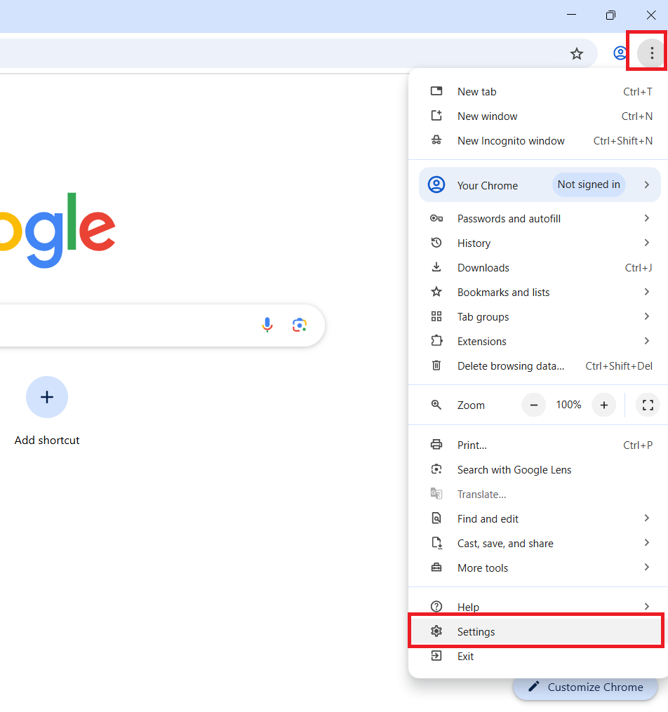Click the Incognito icon in menu

click(436, 140)
